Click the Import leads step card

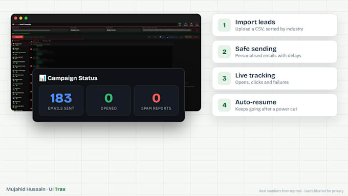point(274,25)
